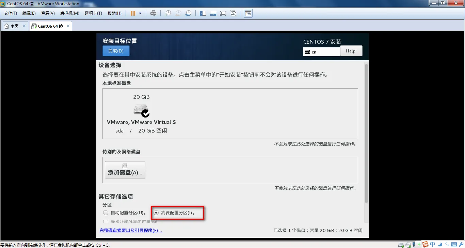Click the 完成(D) button
Image resolution: width=465 pixels, height=248 pixels.
point(116,51)
